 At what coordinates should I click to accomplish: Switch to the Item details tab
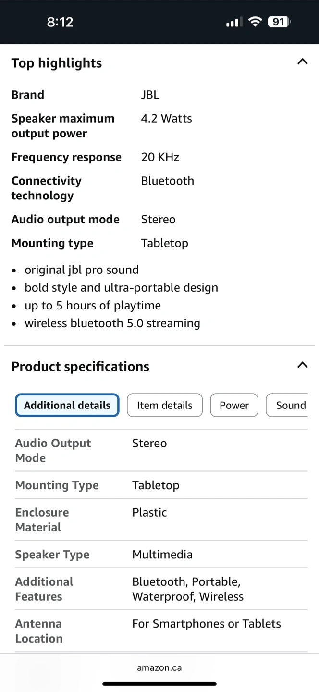coord(164,405)
